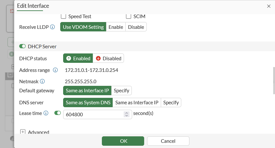Viewport: 275px width, 148px height.
Task: Check the Speed Test checkbox
Action: 63,16
